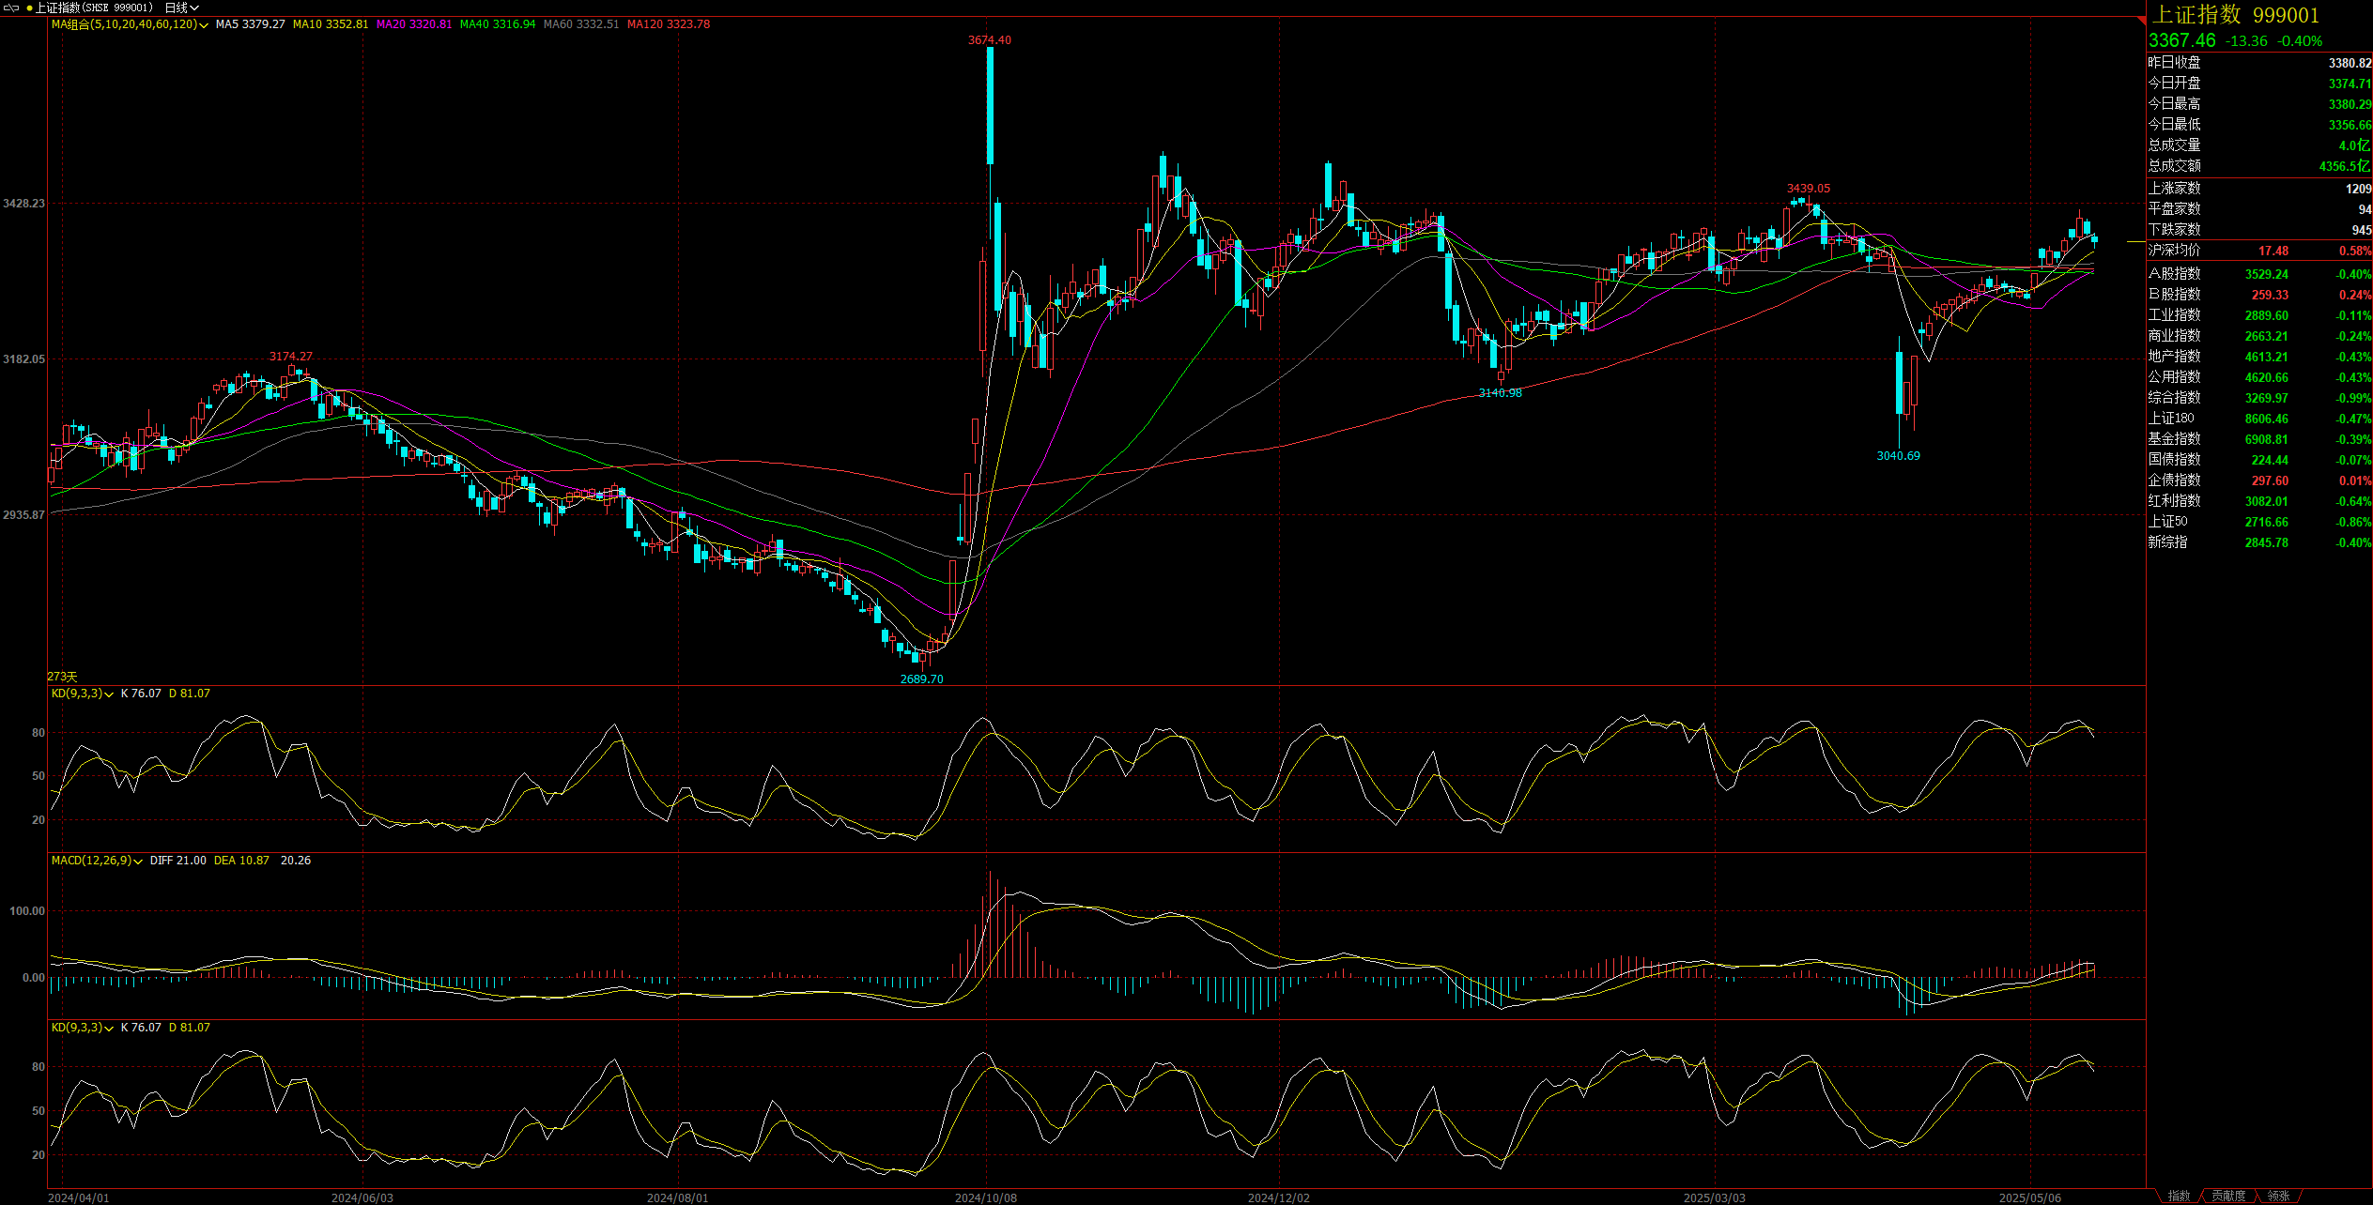Switch to the 指数 tab
Image resolution: width=2373 pixels, height=1205 pixels.
pos(2178,1196)
